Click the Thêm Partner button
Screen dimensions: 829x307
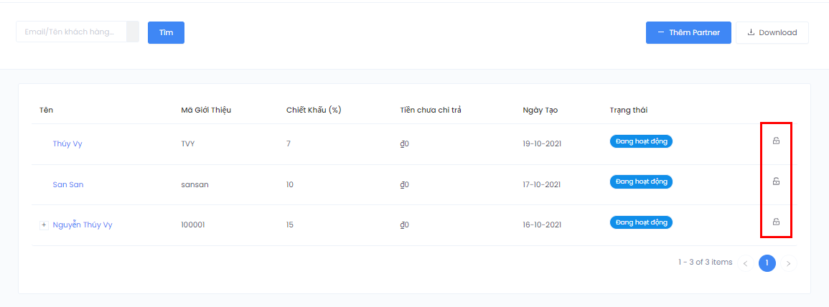[x=688, y=32]
